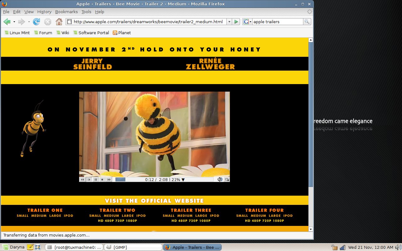Open the Back button history dropdown arrow

[14, 22]
